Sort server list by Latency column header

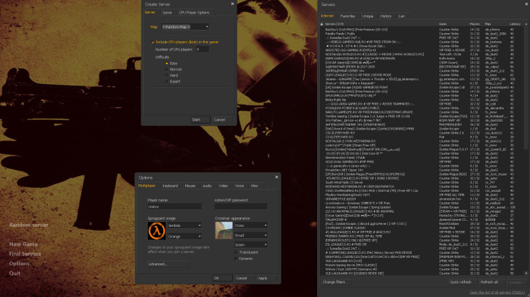[516, 24]
